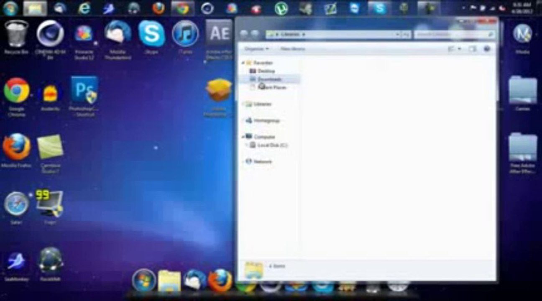This screenshot has width=542, height=301.
Task: Focus the Search Libraries box
Action: click(x=455, y=34)
